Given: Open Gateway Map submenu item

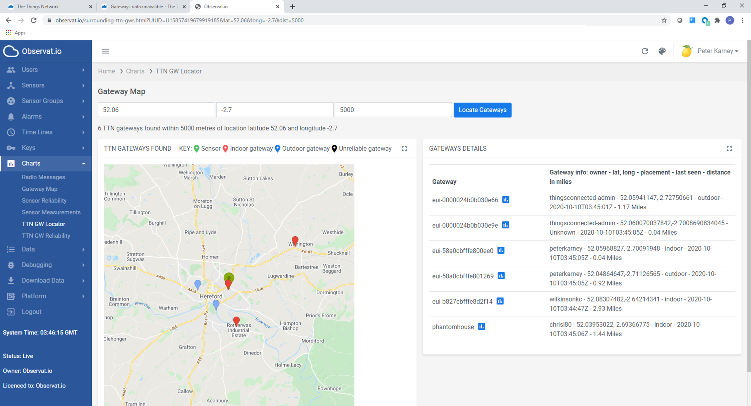Looking at the screenshot, I should (39, 189).
